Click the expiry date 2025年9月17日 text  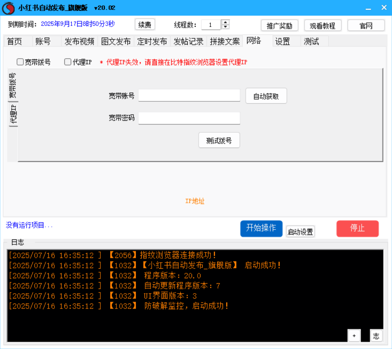(78, 24)
